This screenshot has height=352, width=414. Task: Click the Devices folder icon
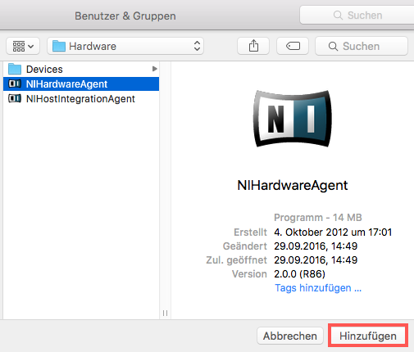pos(15,69)
